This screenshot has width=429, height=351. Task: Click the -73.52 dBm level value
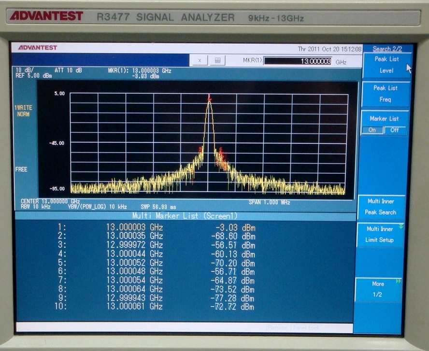pos(233,290)
